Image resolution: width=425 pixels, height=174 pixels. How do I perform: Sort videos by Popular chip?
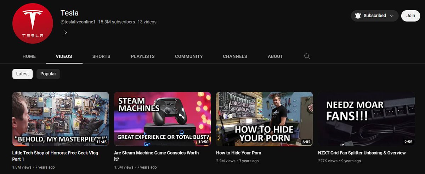48,74
